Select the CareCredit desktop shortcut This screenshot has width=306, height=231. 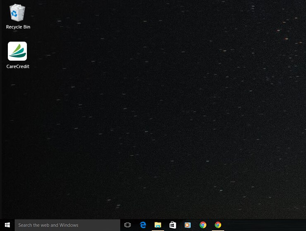point(17,55)
